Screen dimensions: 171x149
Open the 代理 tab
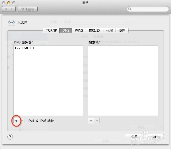(x=110, y=30)
